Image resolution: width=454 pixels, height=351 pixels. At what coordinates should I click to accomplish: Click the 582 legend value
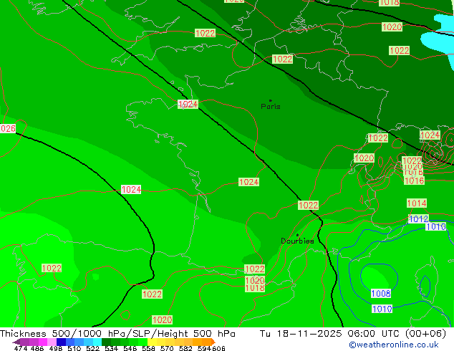(185, 348)
